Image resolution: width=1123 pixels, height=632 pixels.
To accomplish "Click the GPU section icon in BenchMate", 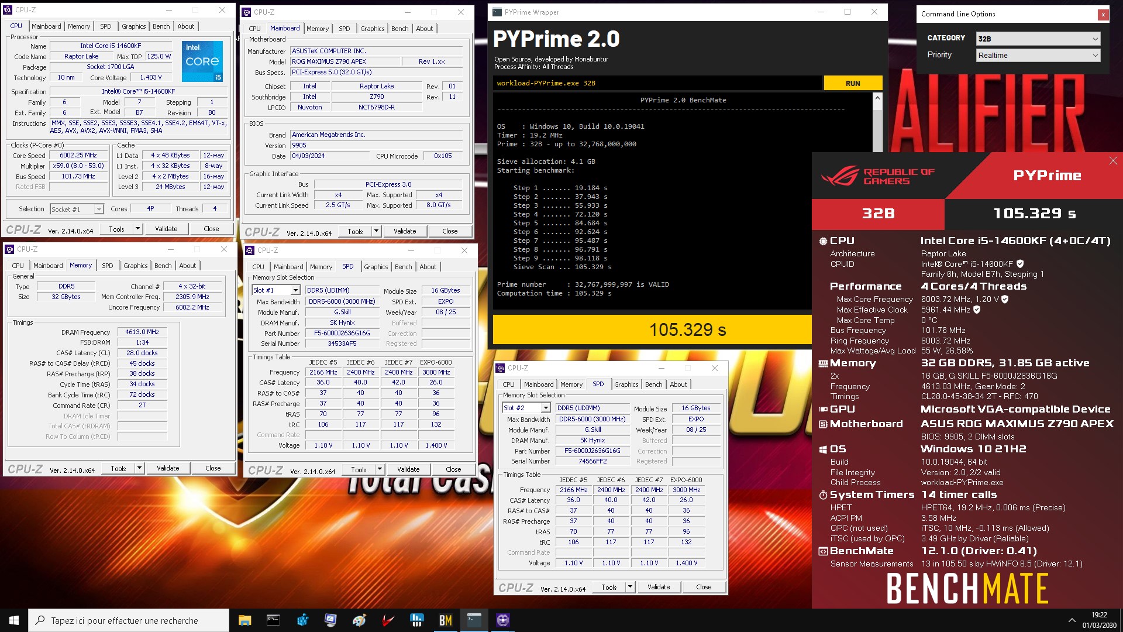I will 823,410.
